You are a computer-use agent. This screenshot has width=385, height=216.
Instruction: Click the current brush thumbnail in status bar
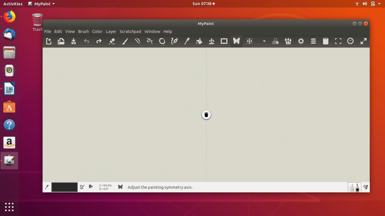[354, 187]
